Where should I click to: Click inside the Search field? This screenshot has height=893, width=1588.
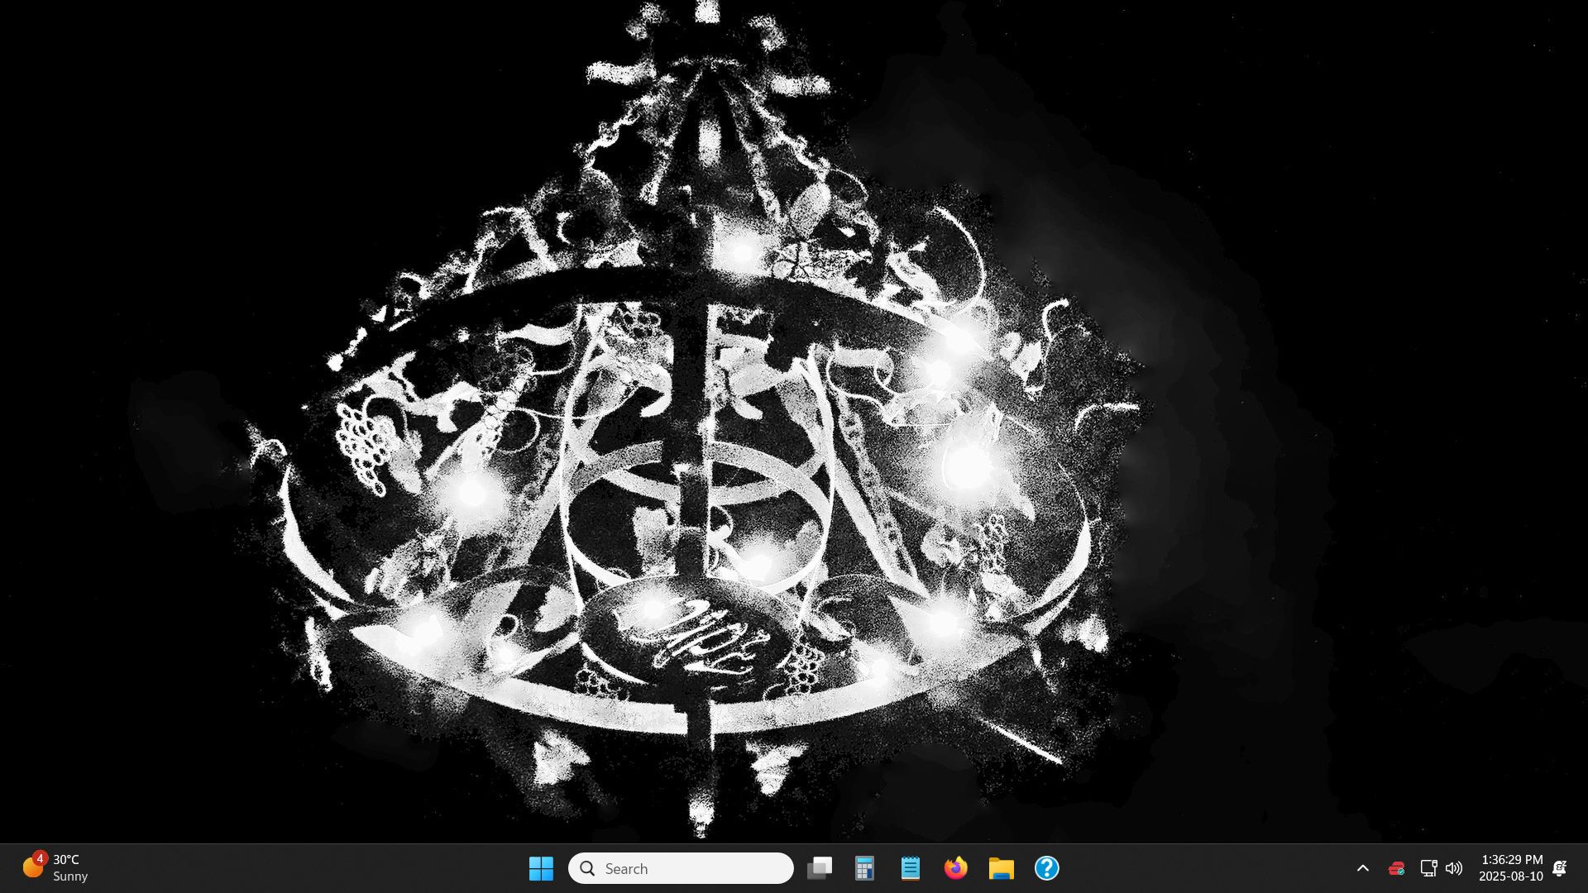(x=681, y=869)
